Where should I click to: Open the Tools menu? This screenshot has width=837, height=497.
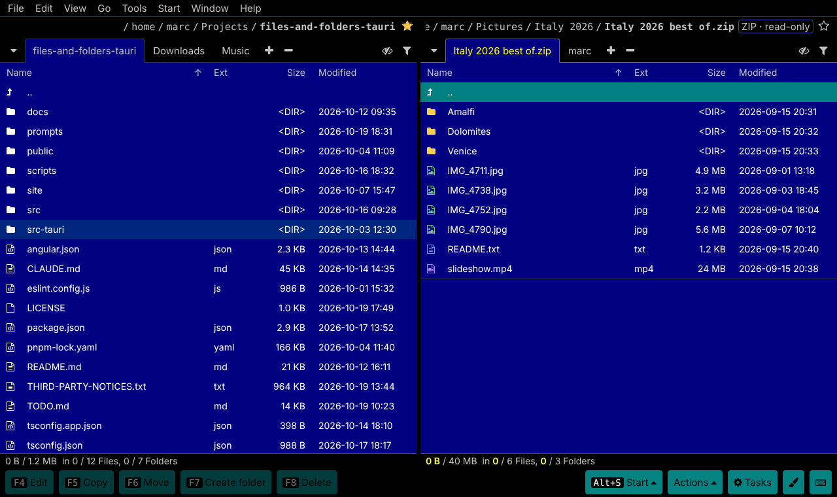pyautogui.click(x=134, y=9)
